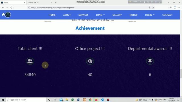Click the 'Office project !!!' label

point(90,48)
